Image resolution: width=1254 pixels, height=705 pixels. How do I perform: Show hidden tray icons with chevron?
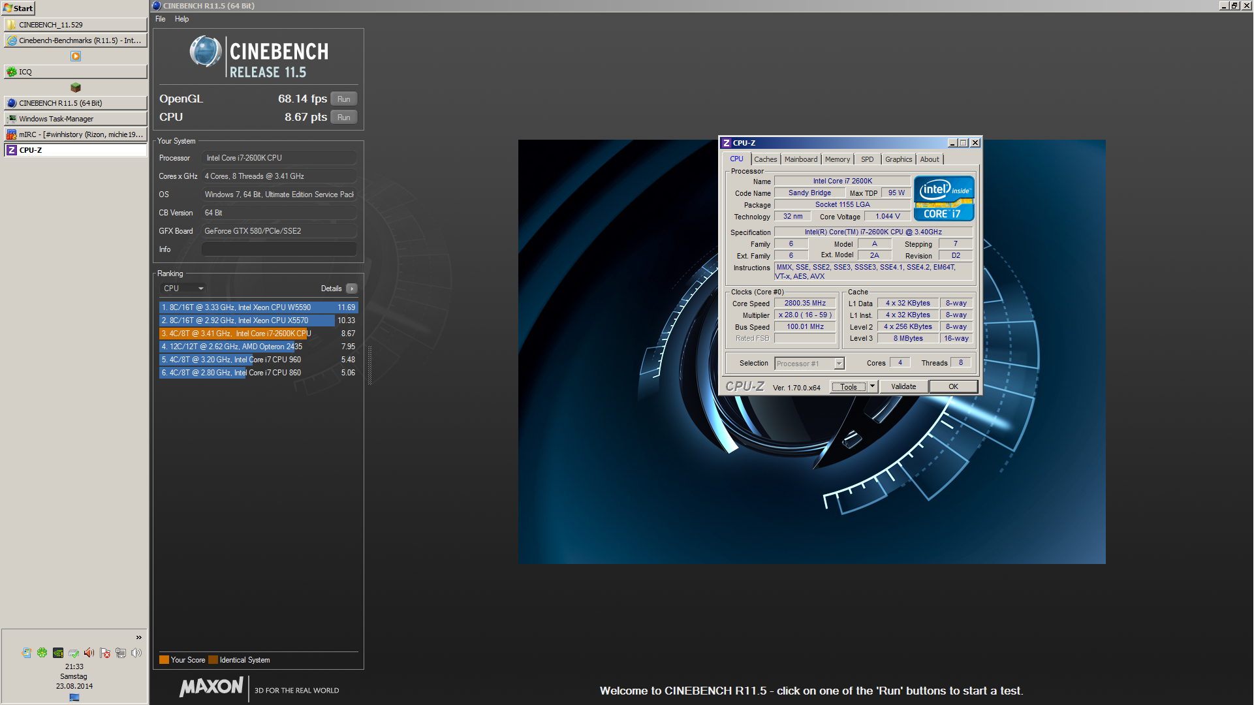(138, 637)
